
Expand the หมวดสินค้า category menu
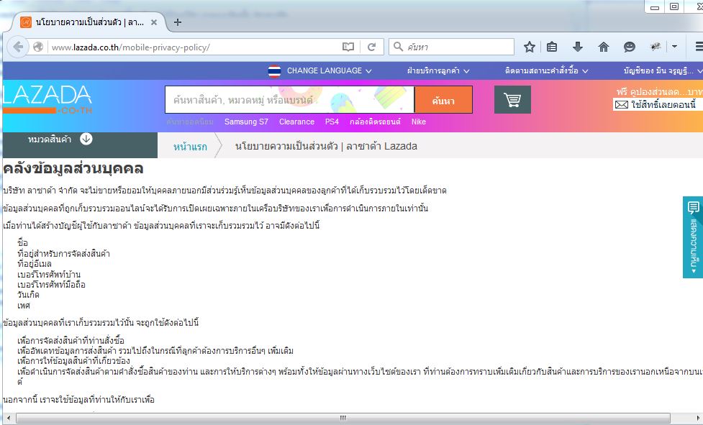pos(80,145)
